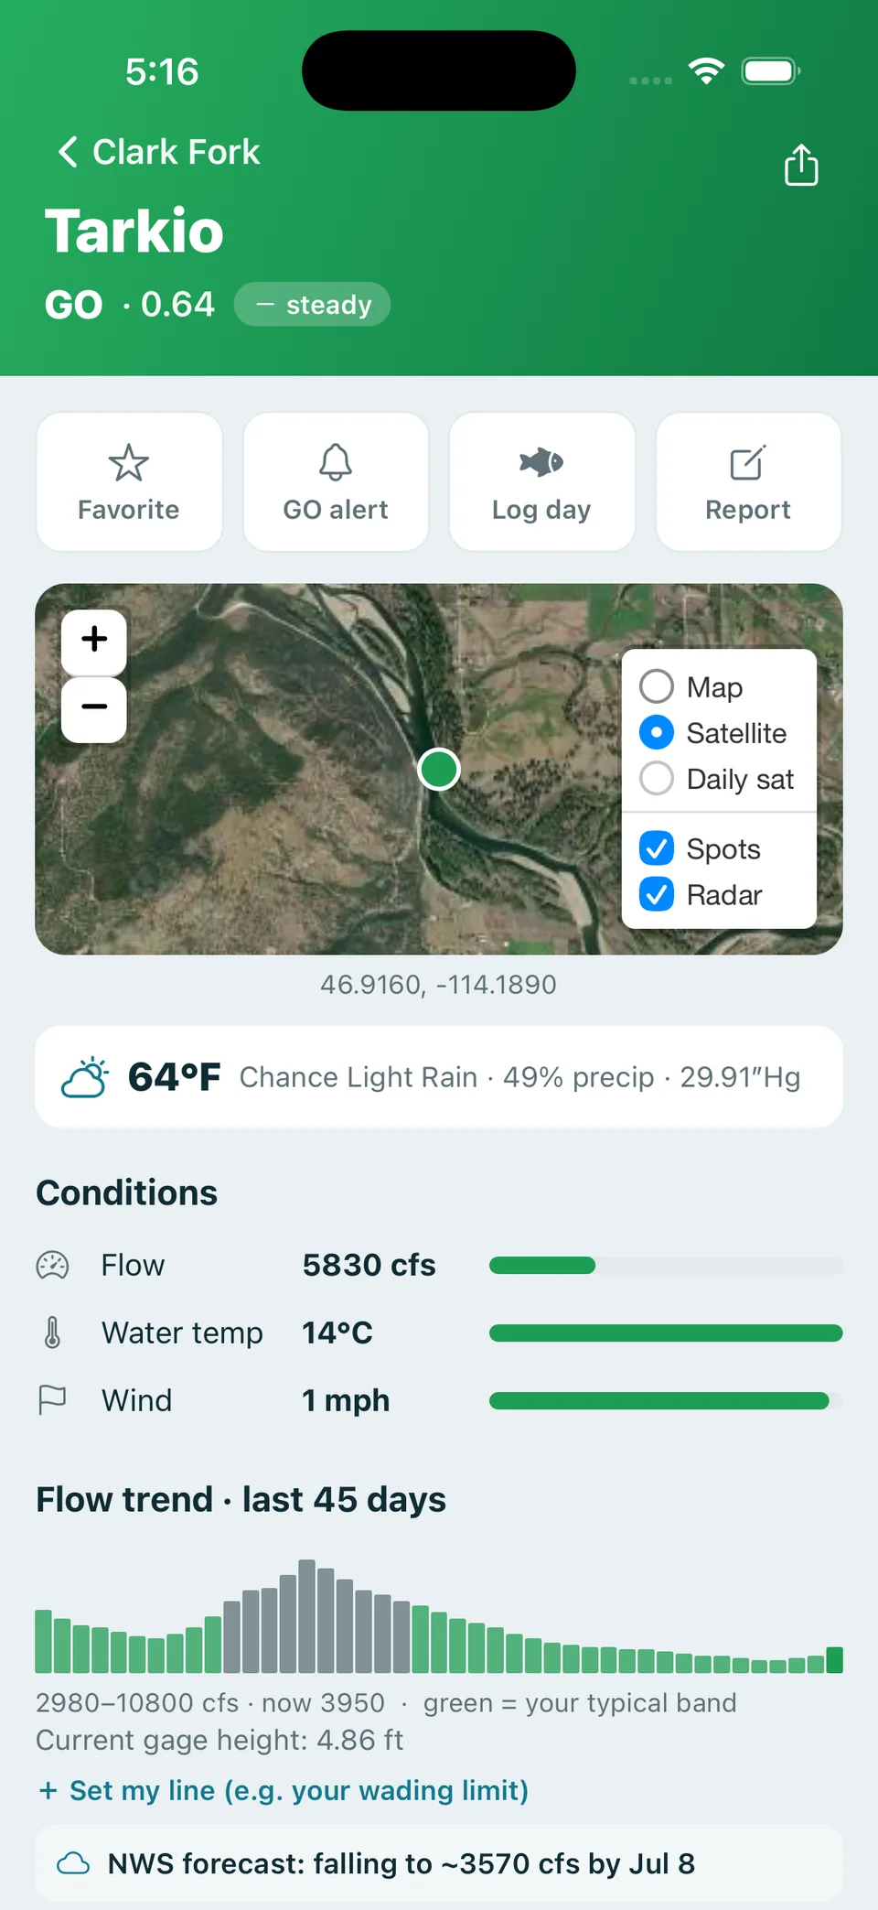Open the Report pencil button
This screenshot has width=878, height=1910.
click(x=748, y=482)
